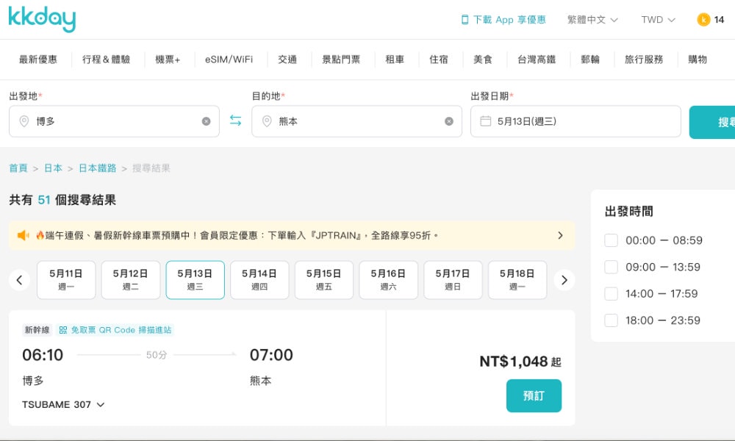Image resolution: width=735 pixels, height=441 pixels.
Task: Open promo banner via right chevron
Action: 560,235
